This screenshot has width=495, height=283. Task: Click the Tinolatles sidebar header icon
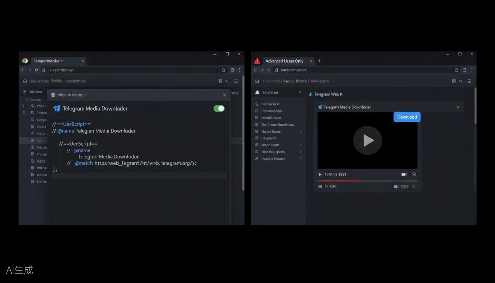[x=257, y=92]
